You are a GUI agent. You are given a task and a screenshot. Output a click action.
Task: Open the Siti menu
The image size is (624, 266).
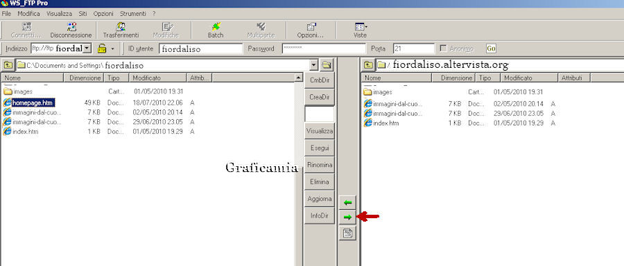tap(83, 14)
